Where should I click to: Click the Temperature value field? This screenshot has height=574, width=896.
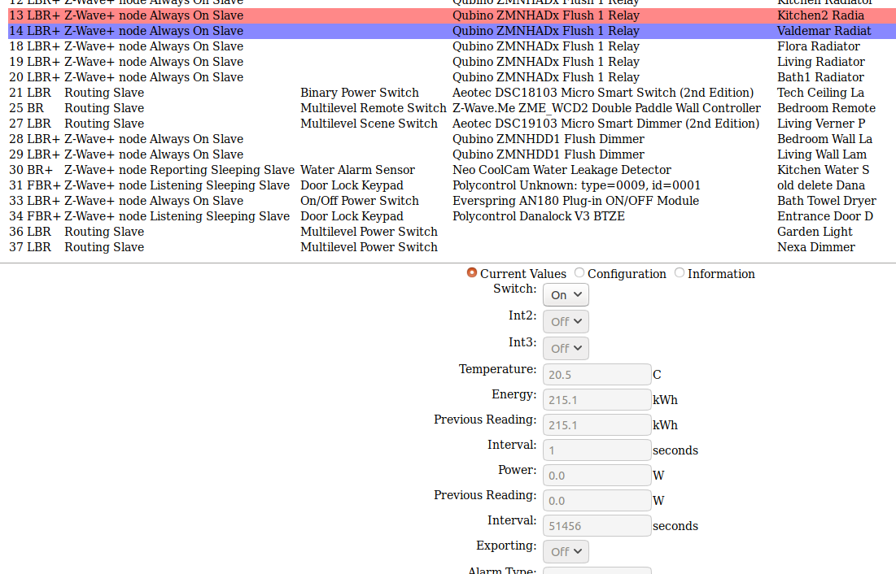[x=597, y=375]
